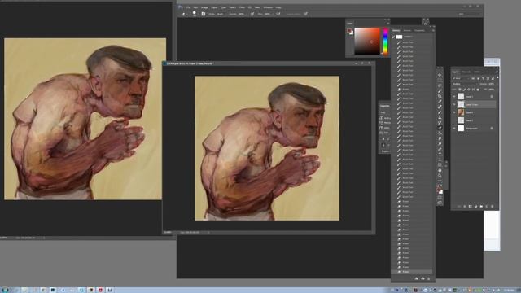Enable airbrush mode in options bar

[278, 14]
